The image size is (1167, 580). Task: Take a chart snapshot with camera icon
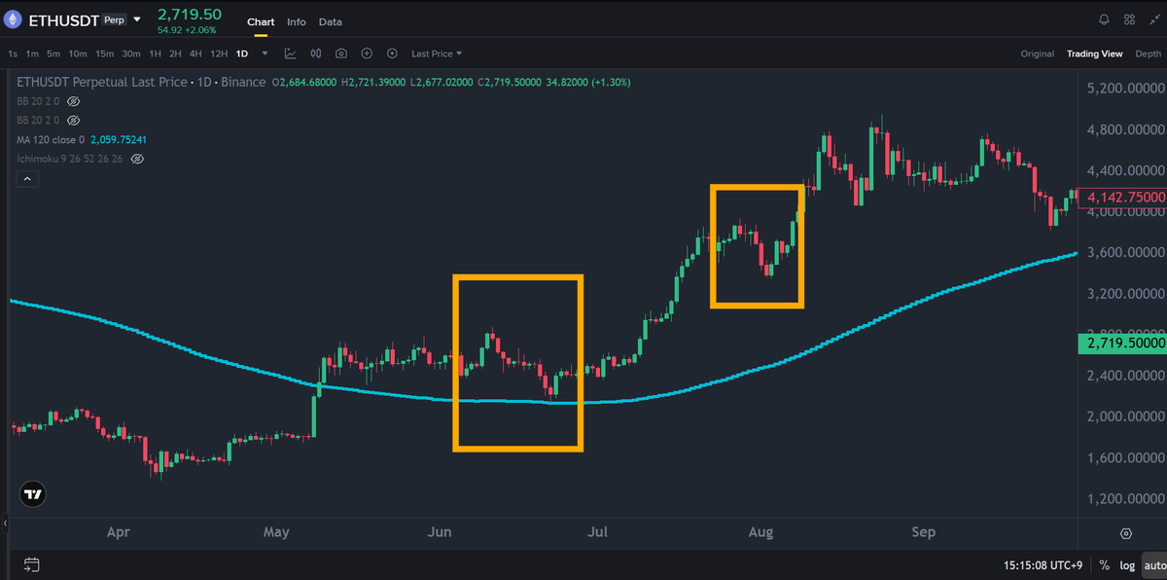pyautogui.click(x=341, y=54)
